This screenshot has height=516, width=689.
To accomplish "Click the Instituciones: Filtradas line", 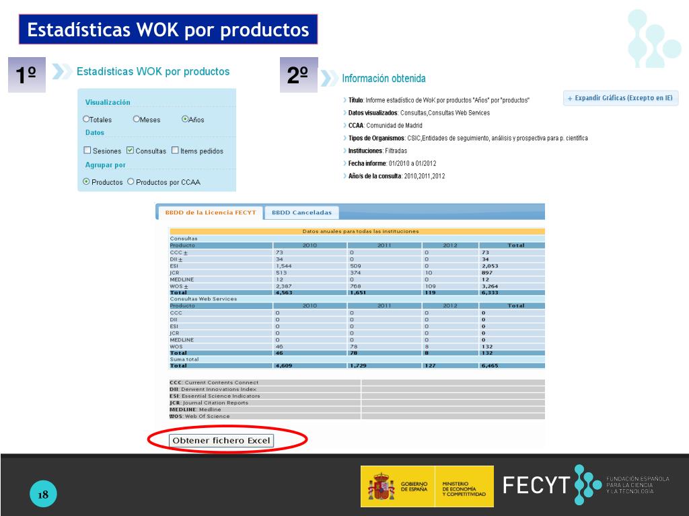I will 377,151.
